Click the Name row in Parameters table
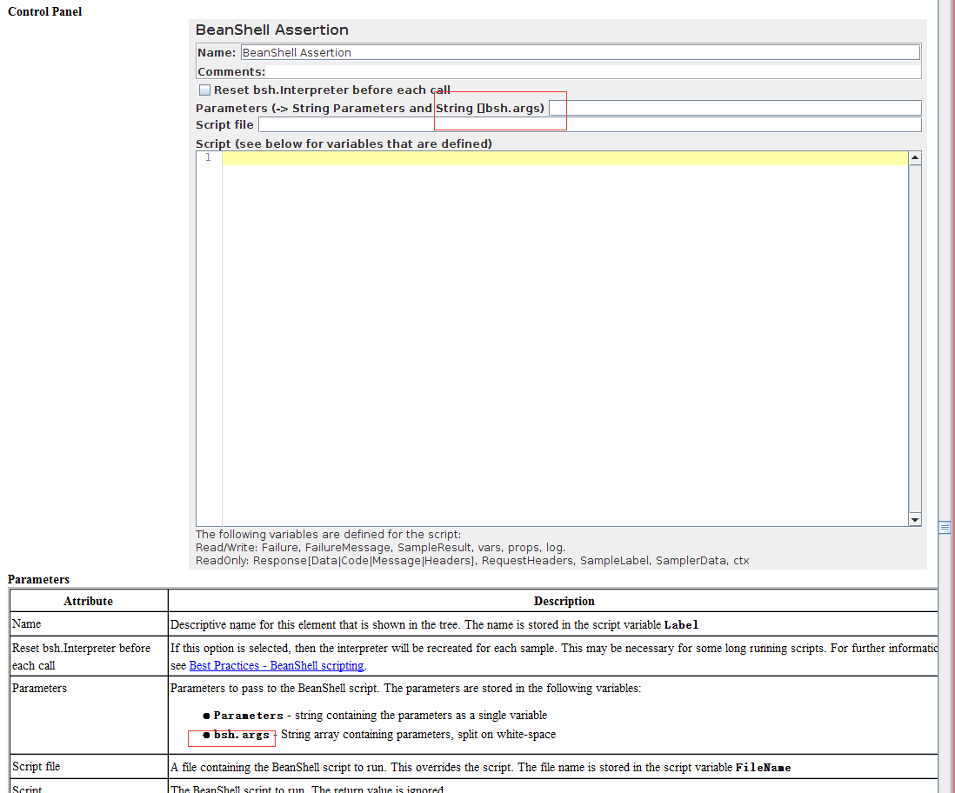The height and width of the screenshot is (793, 955). [87, 623]
